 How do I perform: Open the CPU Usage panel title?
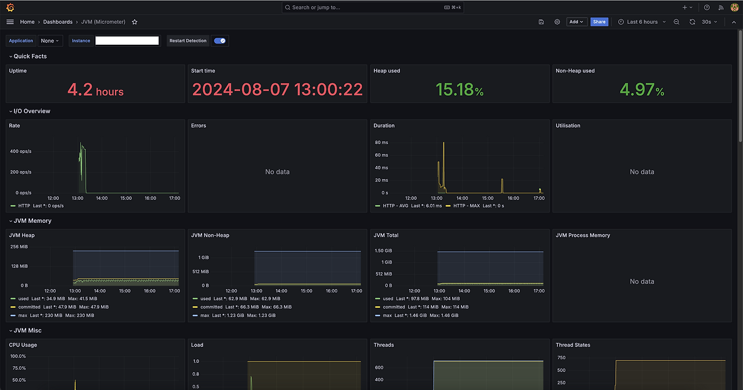[x=23, y=345]
